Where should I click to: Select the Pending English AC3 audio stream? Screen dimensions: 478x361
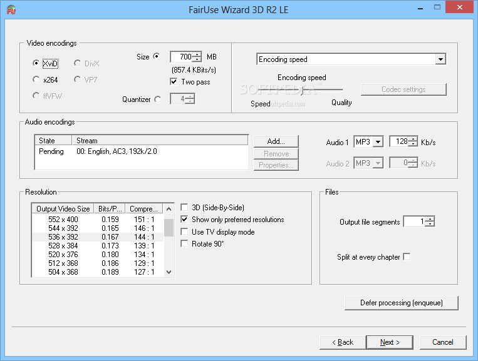pos(142,151)
